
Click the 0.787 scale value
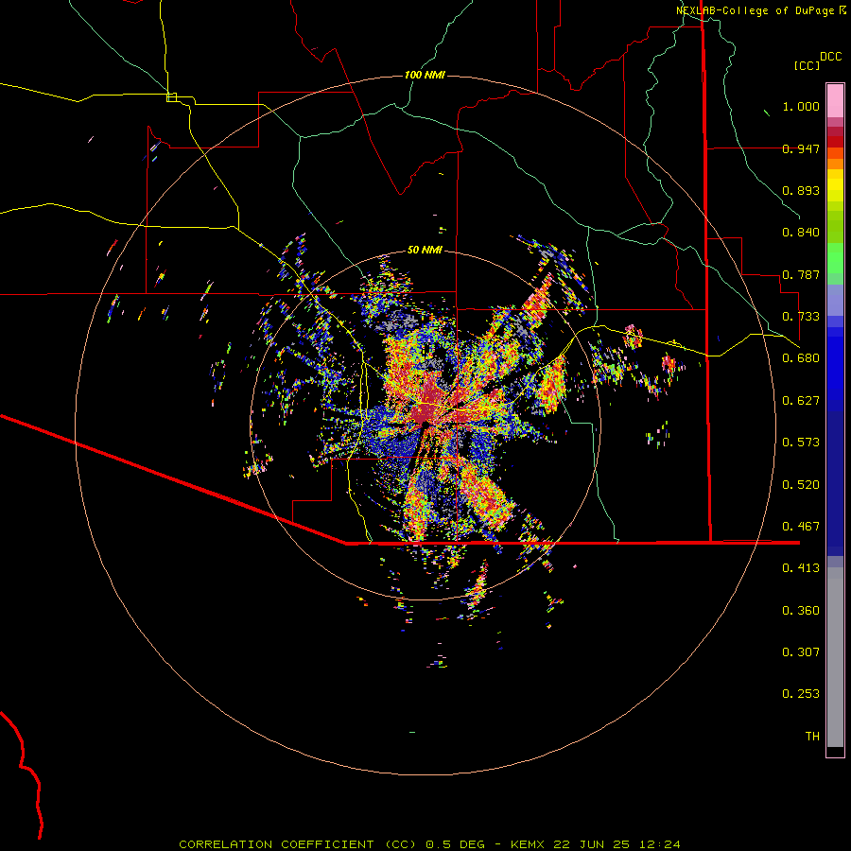coord(801,274)
